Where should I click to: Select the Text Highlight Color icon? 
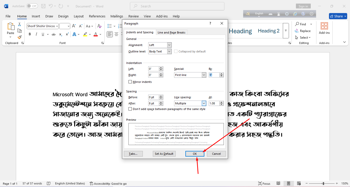[x=85, y=34]
